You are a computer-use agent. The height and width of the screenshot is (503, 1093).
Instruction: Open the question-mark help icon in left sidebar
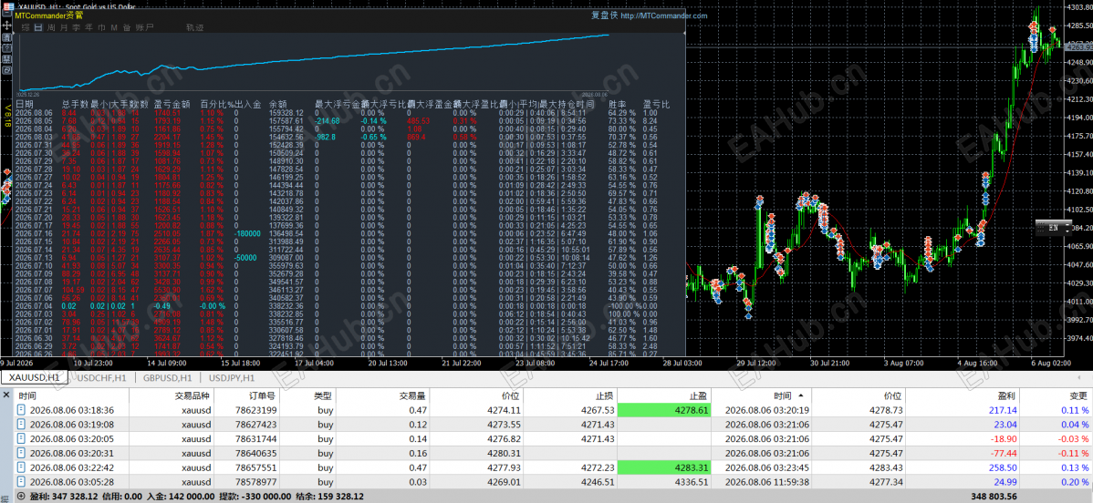(x=7, y=48)
